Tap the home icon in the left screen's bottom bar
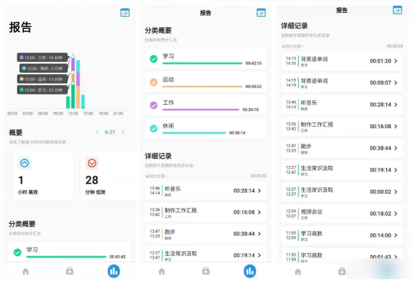The width and height of the screenshot is (412, 285). (25, 271)
